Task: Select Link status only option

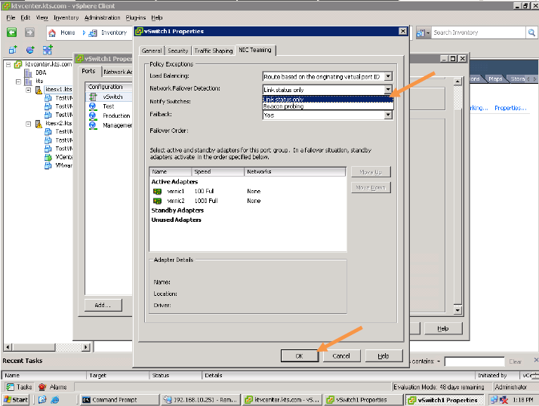Action: [x=328, y=100]
